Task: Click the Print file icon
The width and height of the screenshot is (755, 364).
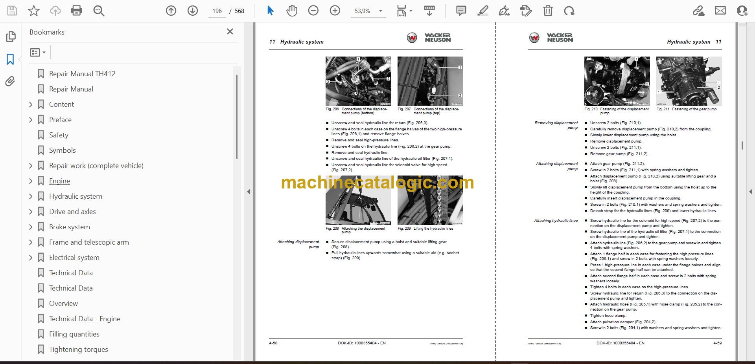Action: pos(77,11)
